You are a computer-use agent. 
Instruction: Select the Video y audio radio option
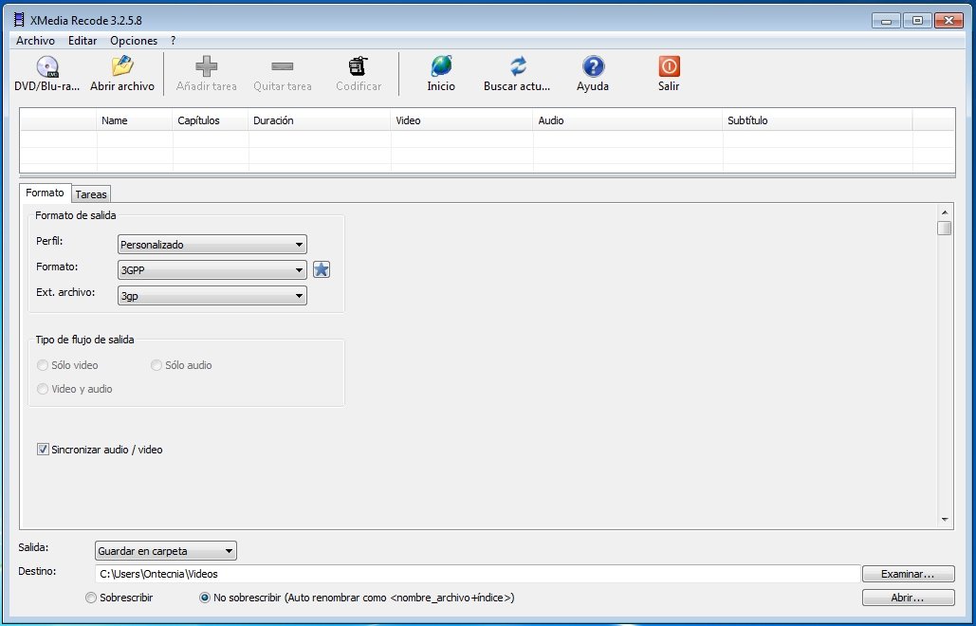pos(43,389)
